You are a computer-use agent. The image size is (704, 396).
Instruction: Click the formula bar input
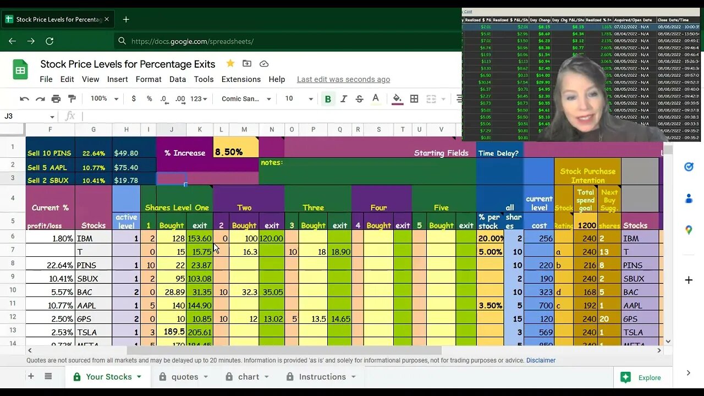[x=272, y=116]
